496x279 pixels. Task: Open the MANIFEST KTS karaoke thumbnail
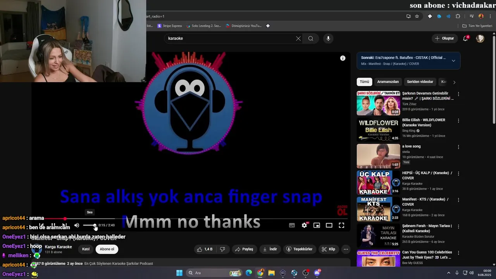pyautogui.click(x=378, y=209)
